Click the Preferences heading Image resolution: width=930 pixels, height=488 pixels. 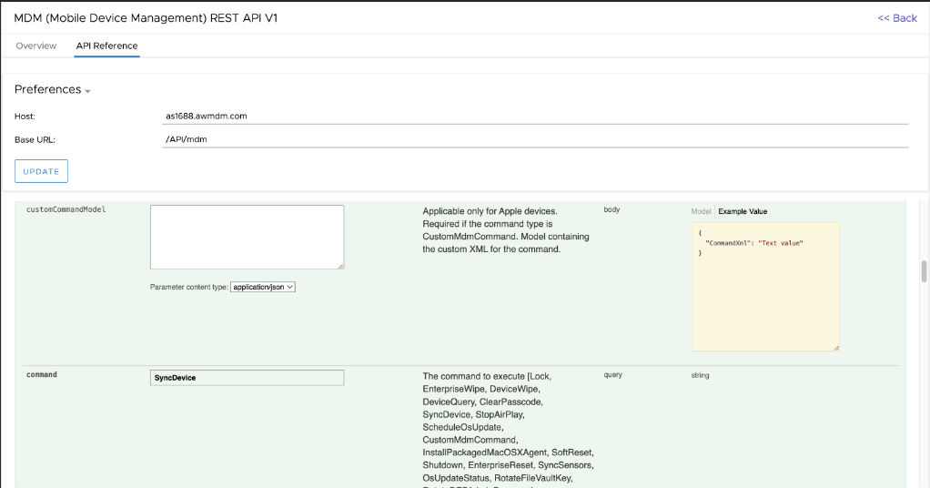coord(47,89)
